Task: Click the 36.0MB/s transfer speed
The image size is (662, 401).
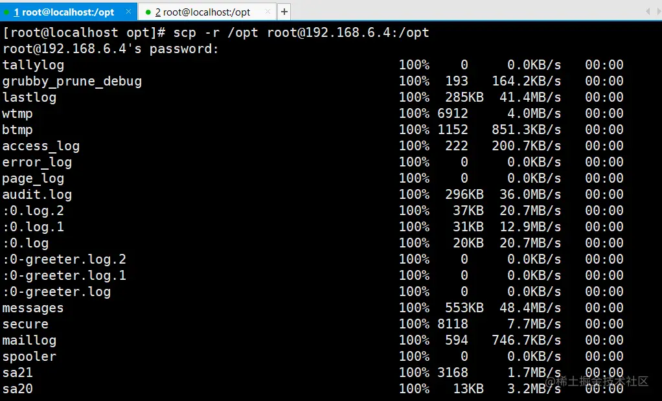Action: (531, 194)
